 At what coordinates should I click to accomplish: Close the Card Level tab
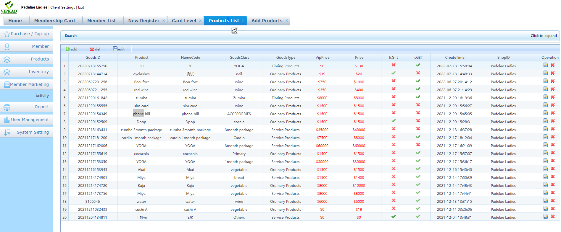coord(200,21)
